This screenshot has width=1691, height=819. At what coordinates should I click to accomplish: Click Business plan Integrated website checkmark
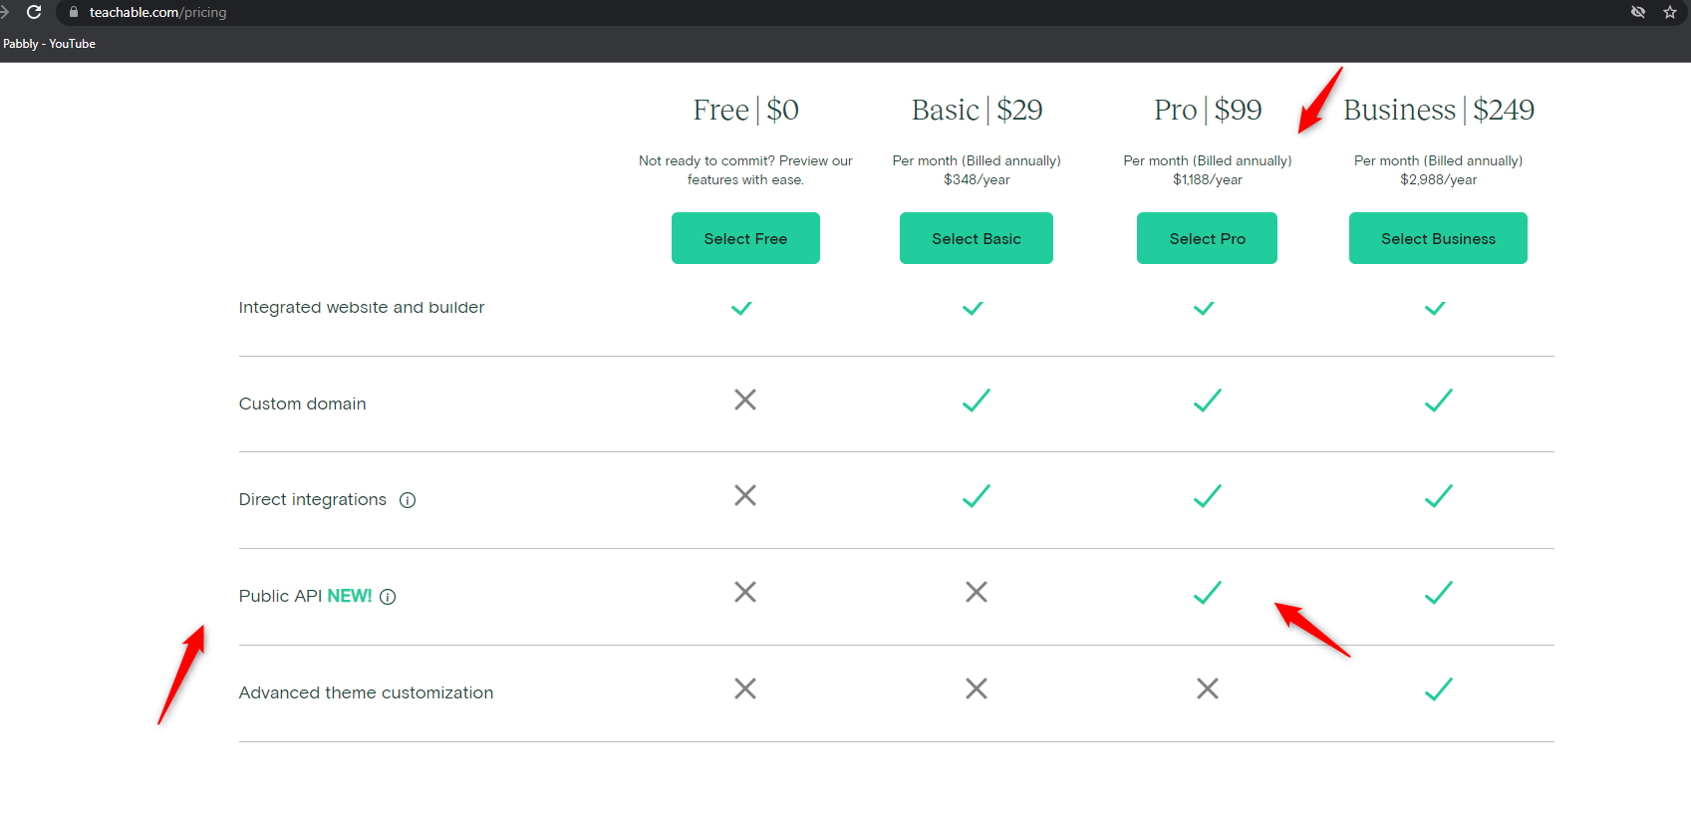(1435, 308)
